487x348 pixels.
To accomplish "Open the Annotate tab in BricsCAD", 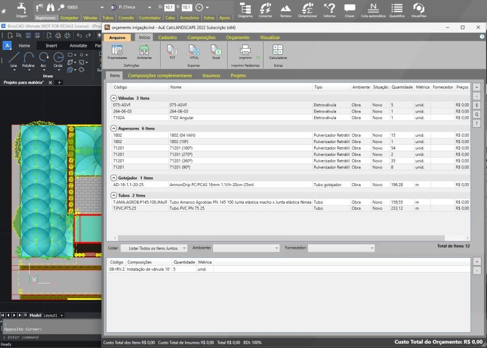I will coord(78,46).
